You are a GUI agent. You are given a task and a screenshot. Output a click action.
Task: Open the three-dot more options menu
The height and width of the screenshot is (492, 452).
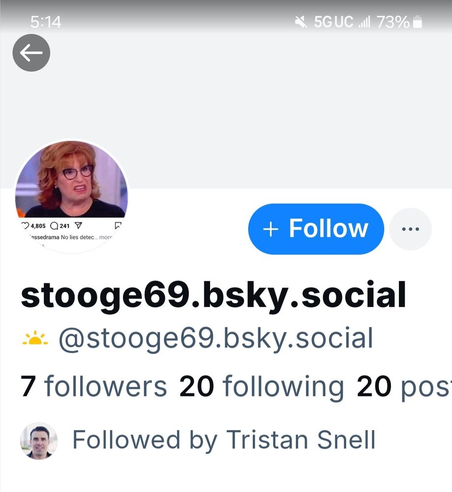click(410, 229)
